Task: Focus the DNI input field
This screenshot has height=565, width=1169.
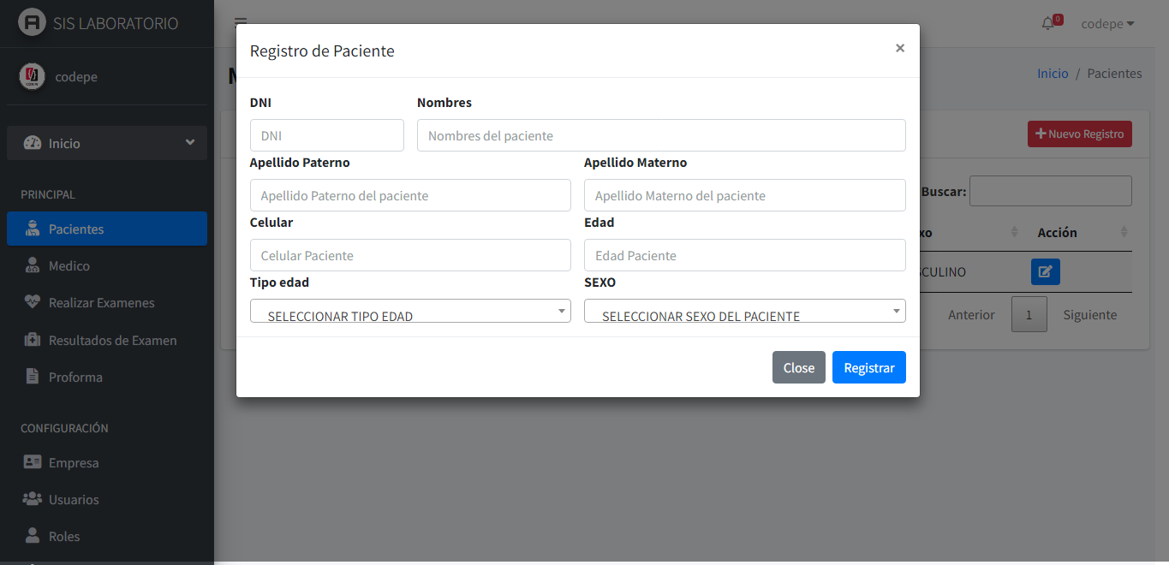Action: pos(327,135)
